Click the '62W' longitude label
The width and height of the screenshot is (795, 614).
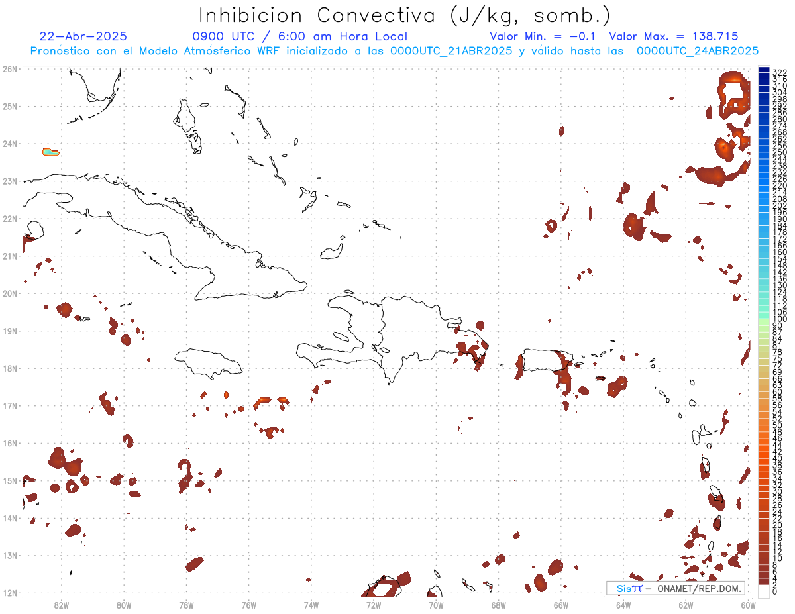pos(686,604)
